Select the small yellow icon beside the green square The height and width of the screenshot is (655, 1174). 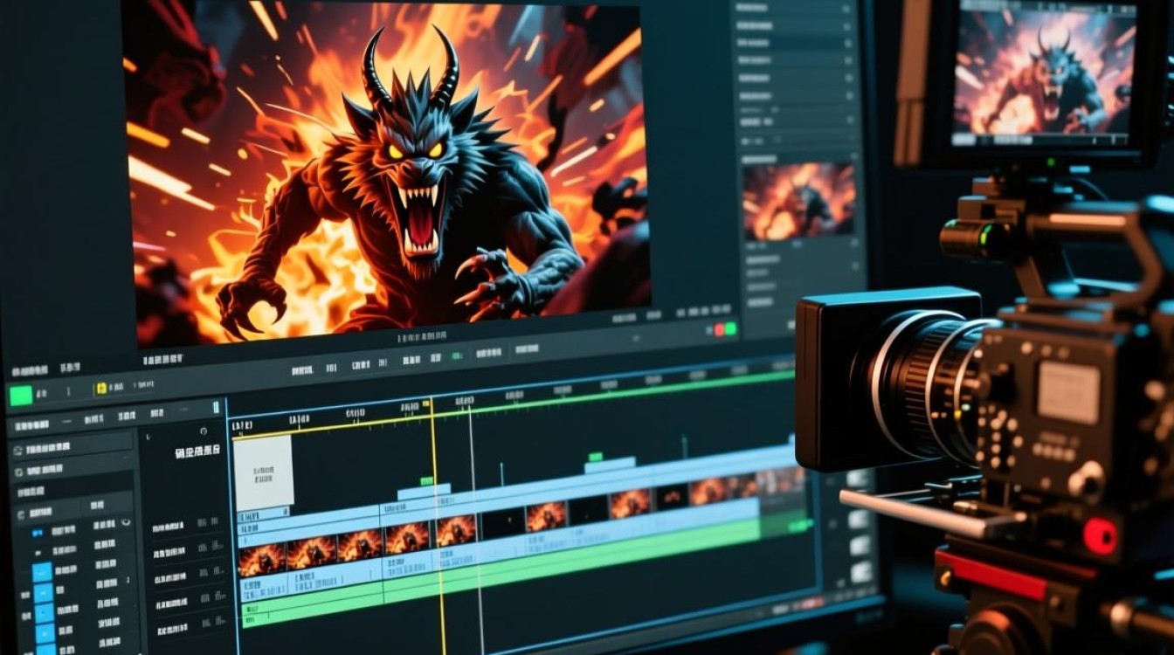click(x=100, y=387)
